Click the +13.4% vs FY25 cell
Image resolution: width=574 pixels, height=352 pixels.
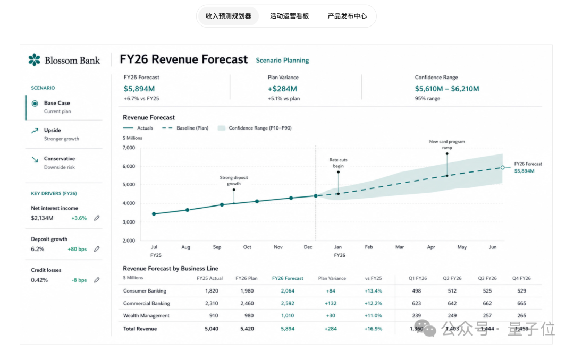click(x=373, y=291)
